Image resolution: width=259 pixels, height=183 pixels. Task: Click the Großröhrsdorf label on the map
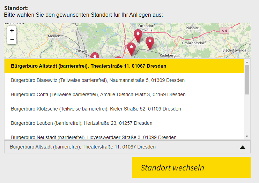194,43
